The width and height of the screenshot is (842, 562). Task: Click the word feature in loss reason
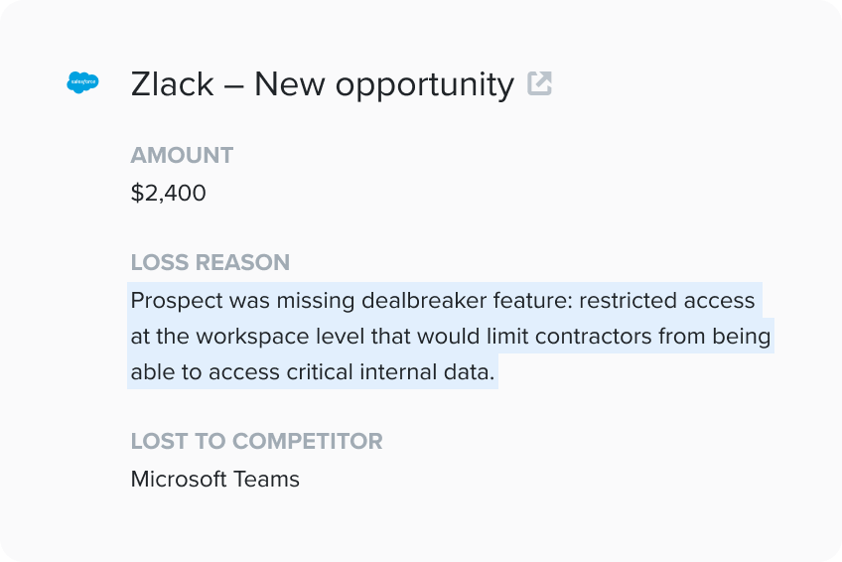click(x=533, y=300)
